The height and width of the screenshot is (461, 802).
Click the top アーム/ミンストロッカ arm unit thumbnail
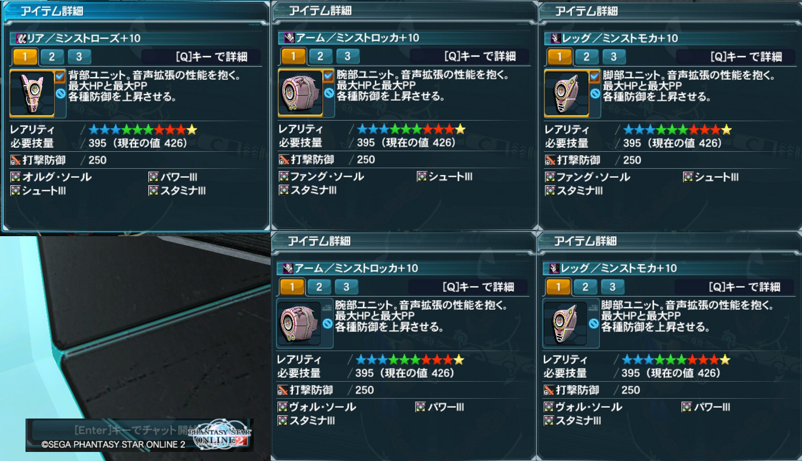coord(301,92)
